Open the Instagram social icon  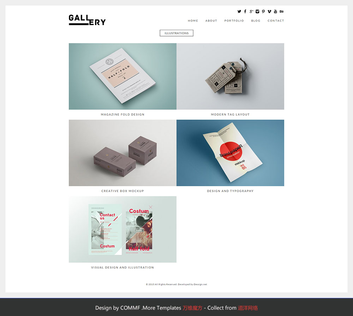[x=257, y=12]
